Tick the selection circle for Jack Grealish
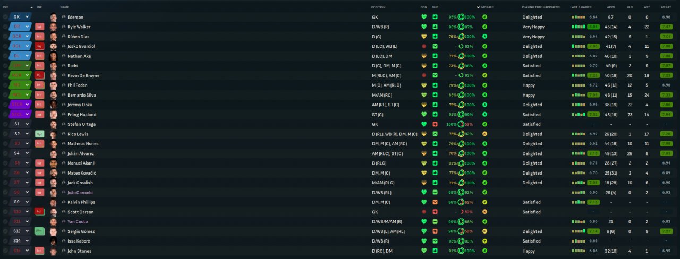680x259 pixels. coord(5,183)
